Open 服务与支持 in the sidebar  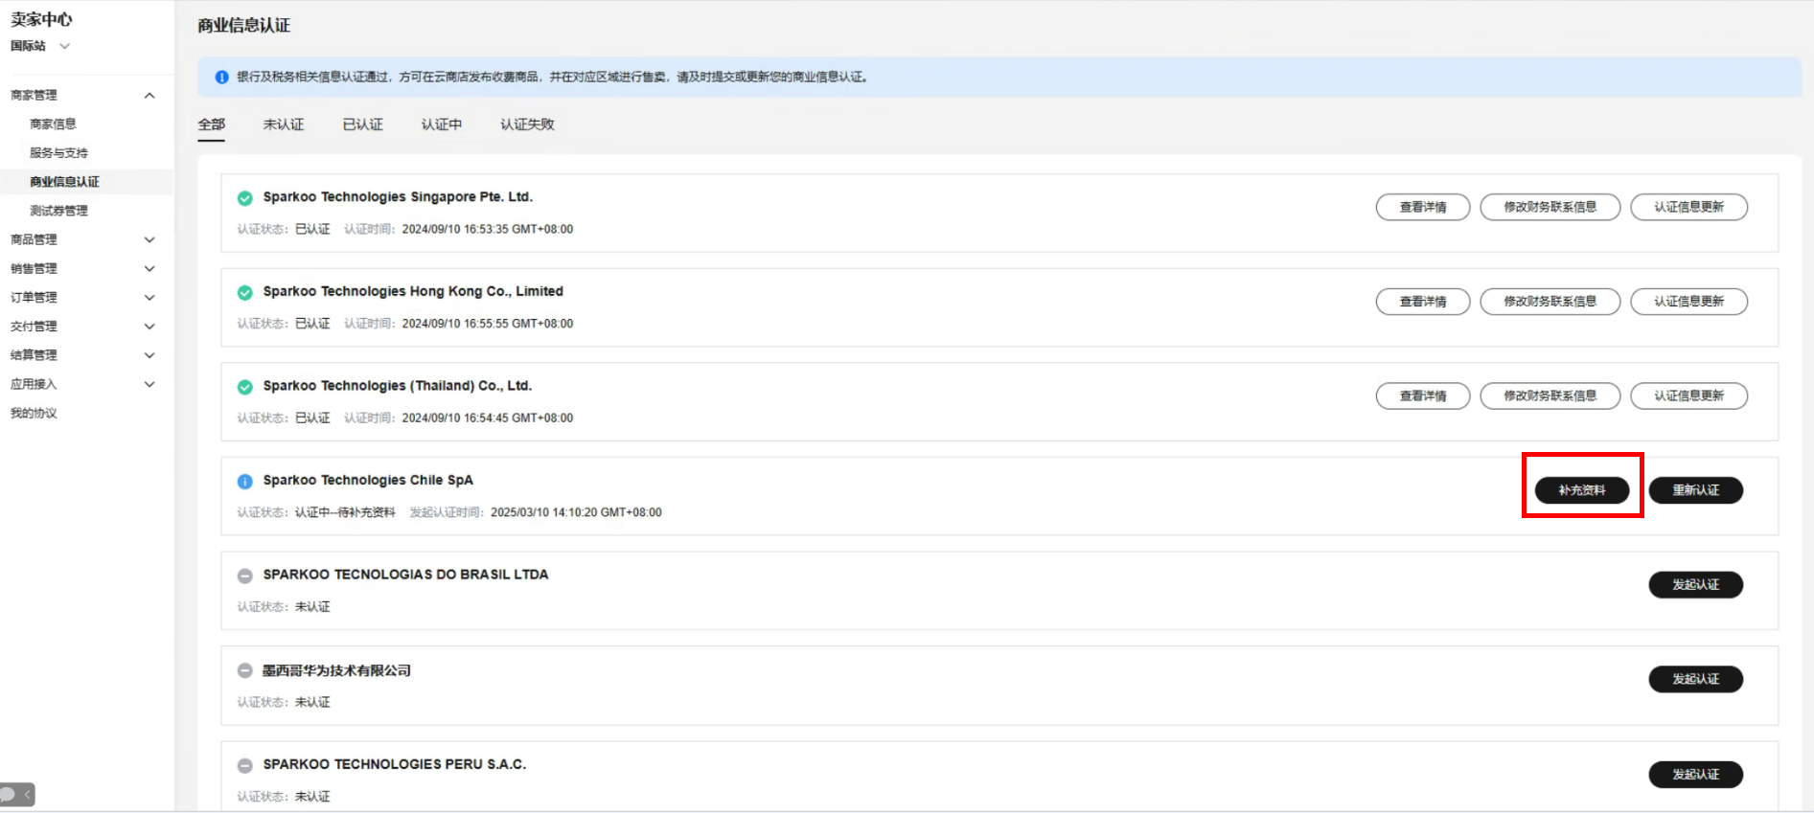[58, 153]
